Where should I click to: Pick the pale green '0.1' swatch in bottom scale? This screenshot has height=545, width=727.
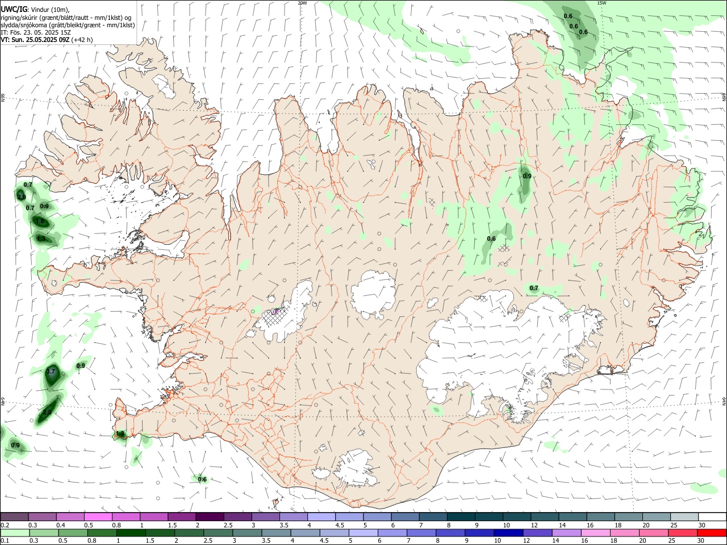point(14,533)
